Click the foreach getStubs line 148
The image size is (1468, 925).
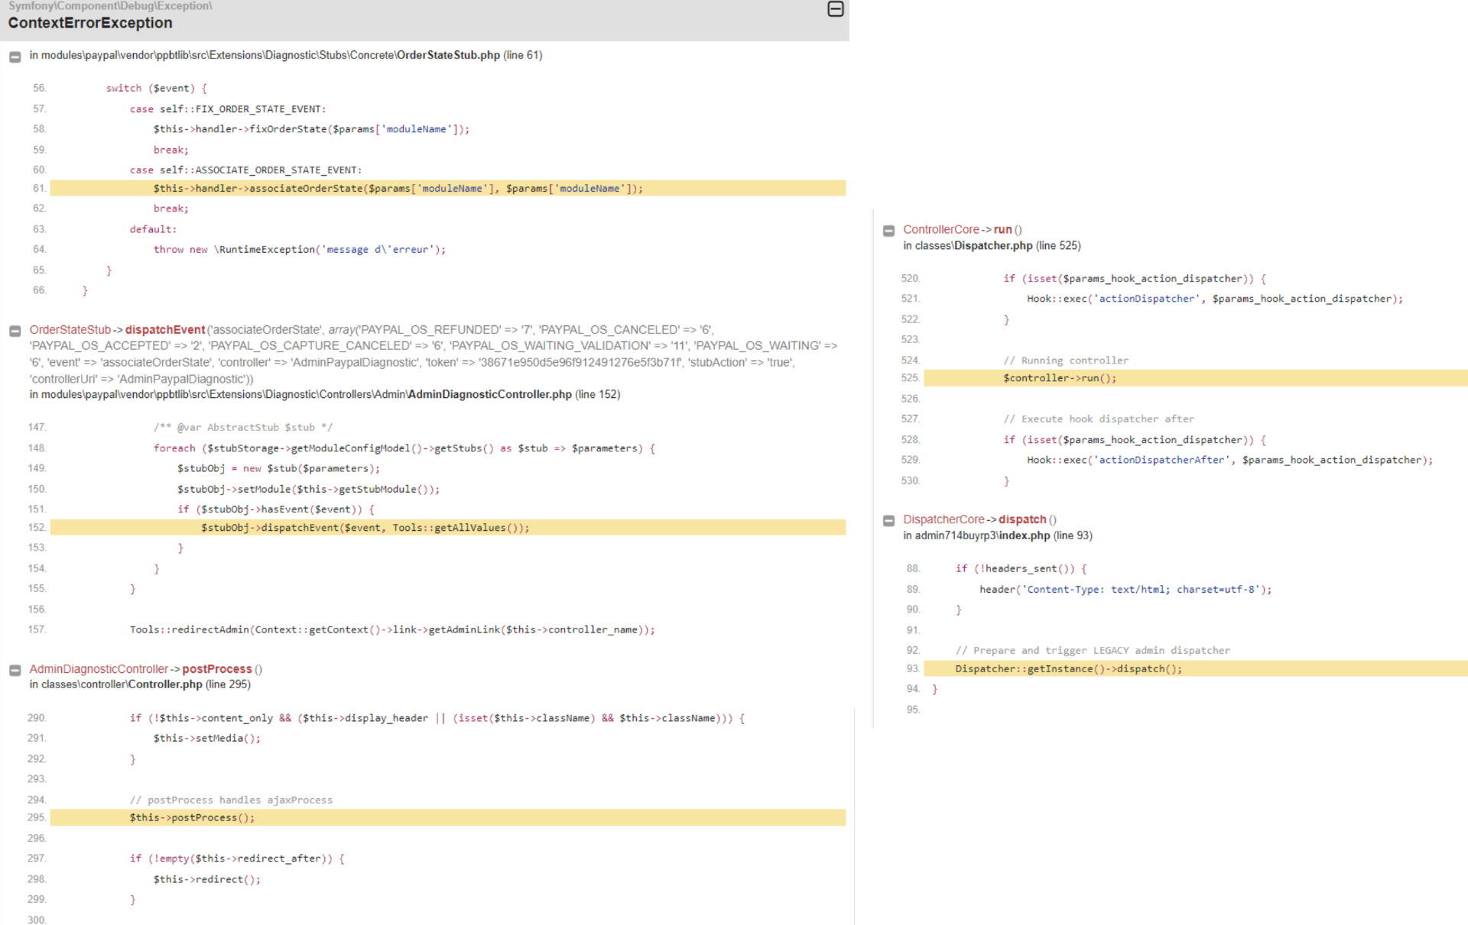(x=404, y=448)
